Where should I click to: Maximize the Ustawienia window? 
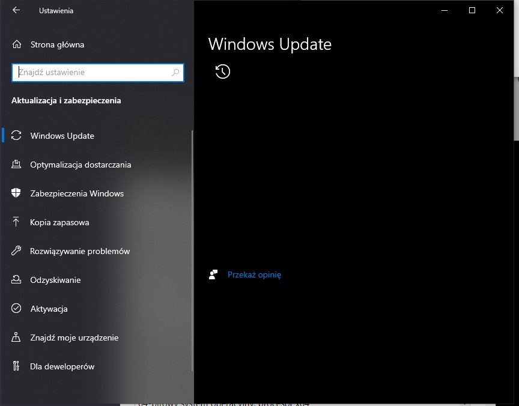472,10
